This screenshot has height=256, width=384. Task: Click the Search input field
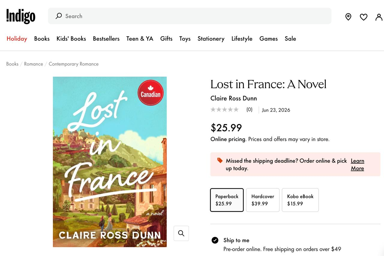click(192, 16)
